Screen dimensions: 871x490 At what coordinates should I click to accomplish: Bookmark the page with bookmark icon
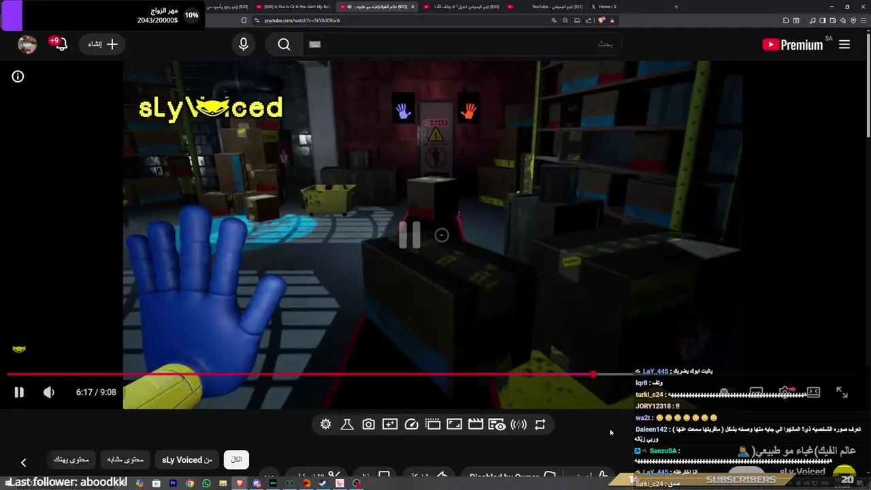click(x=244, y=20)
